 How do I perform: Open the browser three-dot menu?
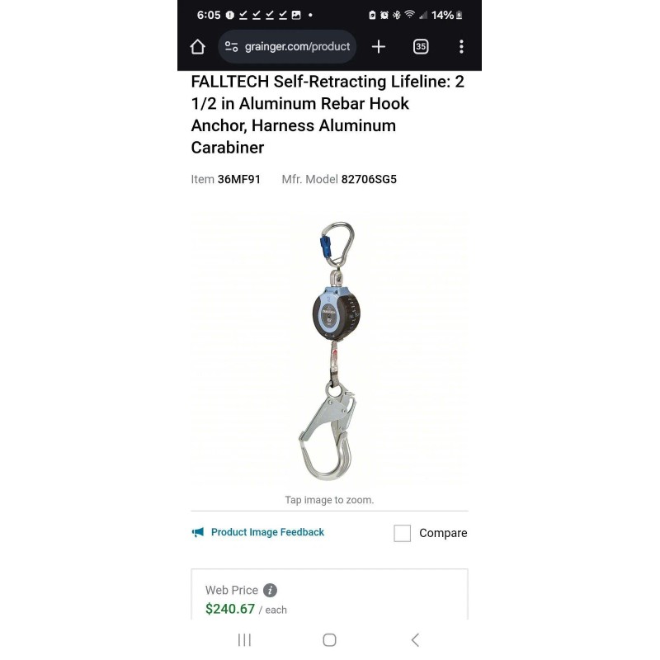(x=461, y=47)
